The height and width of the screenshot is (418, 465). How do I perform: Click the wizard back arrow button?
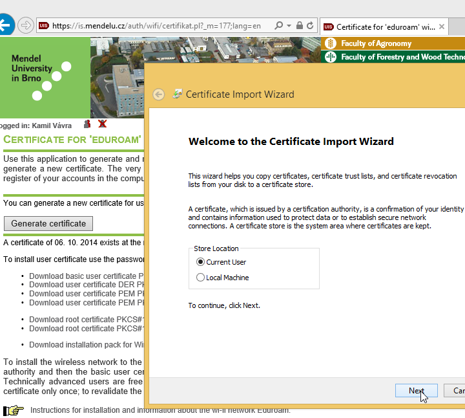click(x=159, y=94)
